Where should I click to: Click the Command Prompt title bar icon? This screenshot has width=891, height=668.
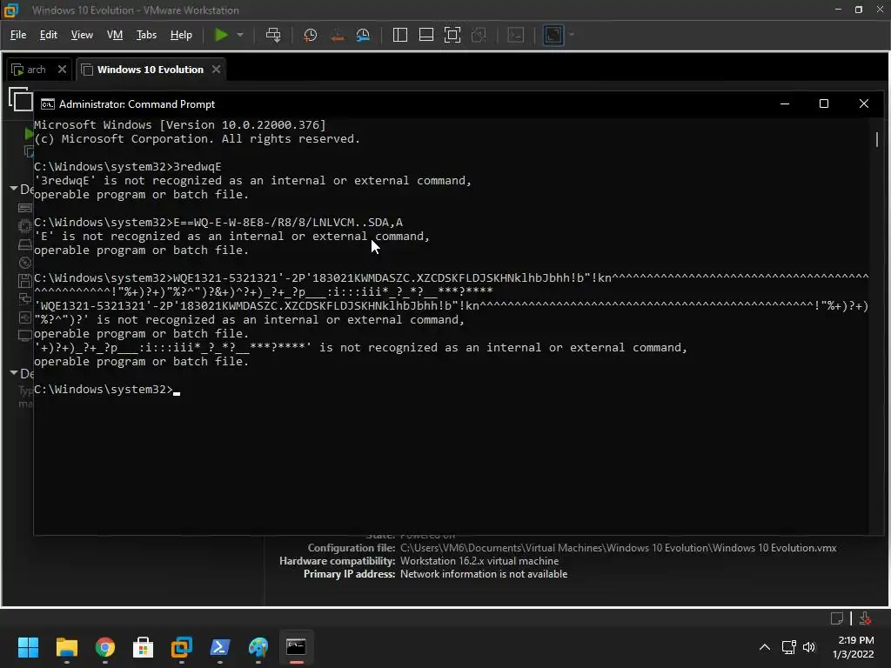[x=48, y=104]
